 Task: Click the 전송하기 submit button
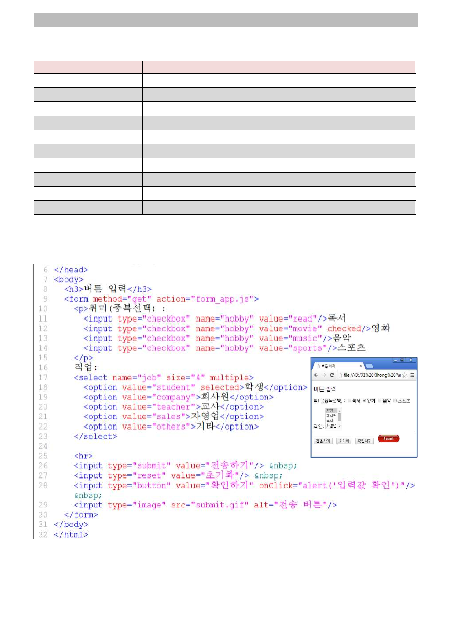tap(323, 441)
